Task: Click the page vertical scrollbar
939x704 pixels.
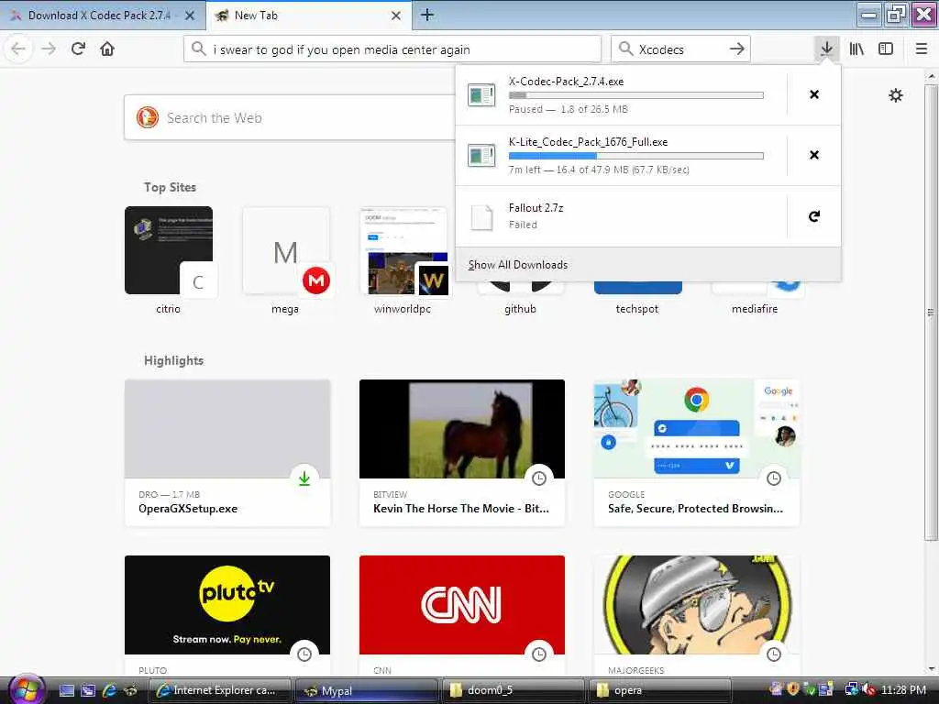Action: [931, 312]
